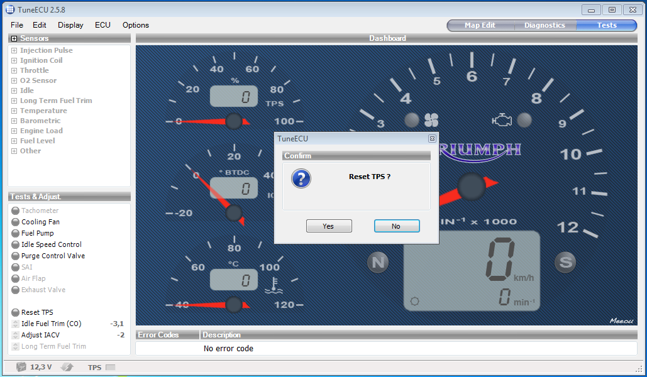
Task: Adjust the Idle Fuel Trim (CO) stepper
Action: [x=16, y=324]
